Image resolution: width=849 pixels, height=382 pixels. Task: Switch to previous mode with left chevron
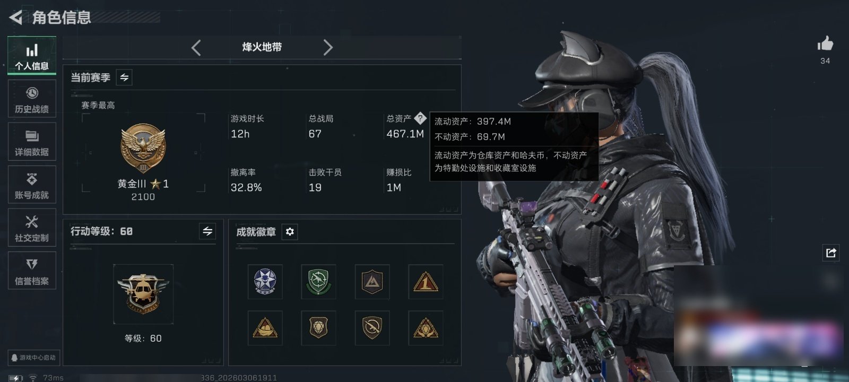(196, 48)
